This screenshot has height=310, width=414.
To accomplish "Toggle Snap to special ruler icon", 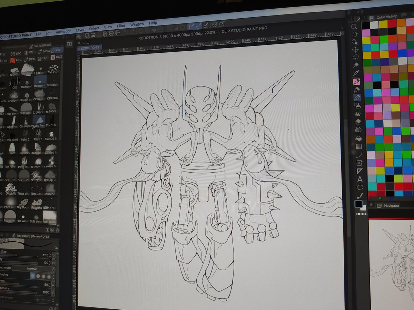I will [199, 25].
